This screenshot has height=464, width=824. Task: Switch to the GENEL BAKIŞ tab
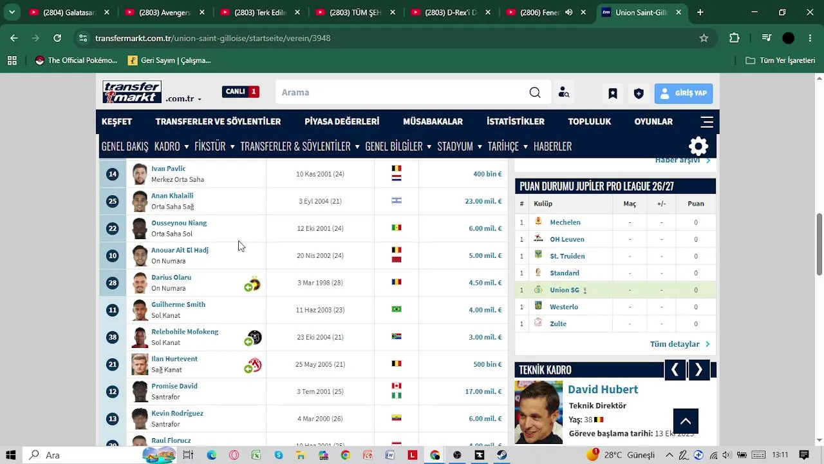pos(125,146)
